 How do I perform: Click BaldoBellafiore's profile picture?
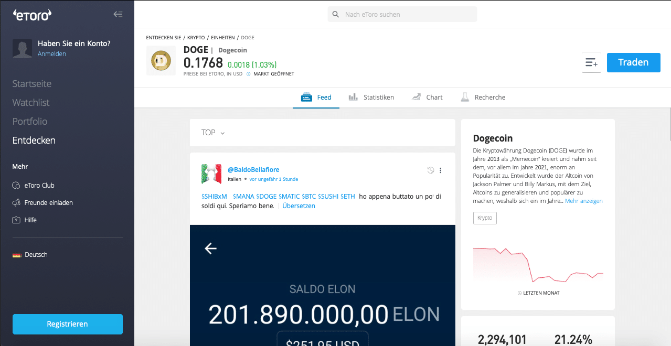point(211,174)
